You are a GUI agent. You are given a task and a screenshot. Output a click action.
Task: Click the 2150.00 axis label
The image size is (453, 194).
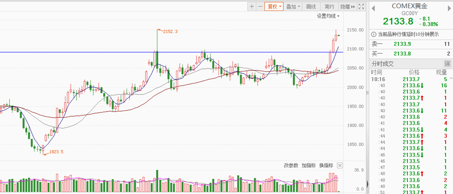[355, 30]
